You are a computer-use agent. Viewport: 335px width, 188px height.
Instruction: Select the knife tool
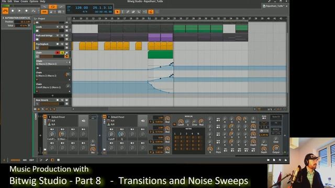139,12
